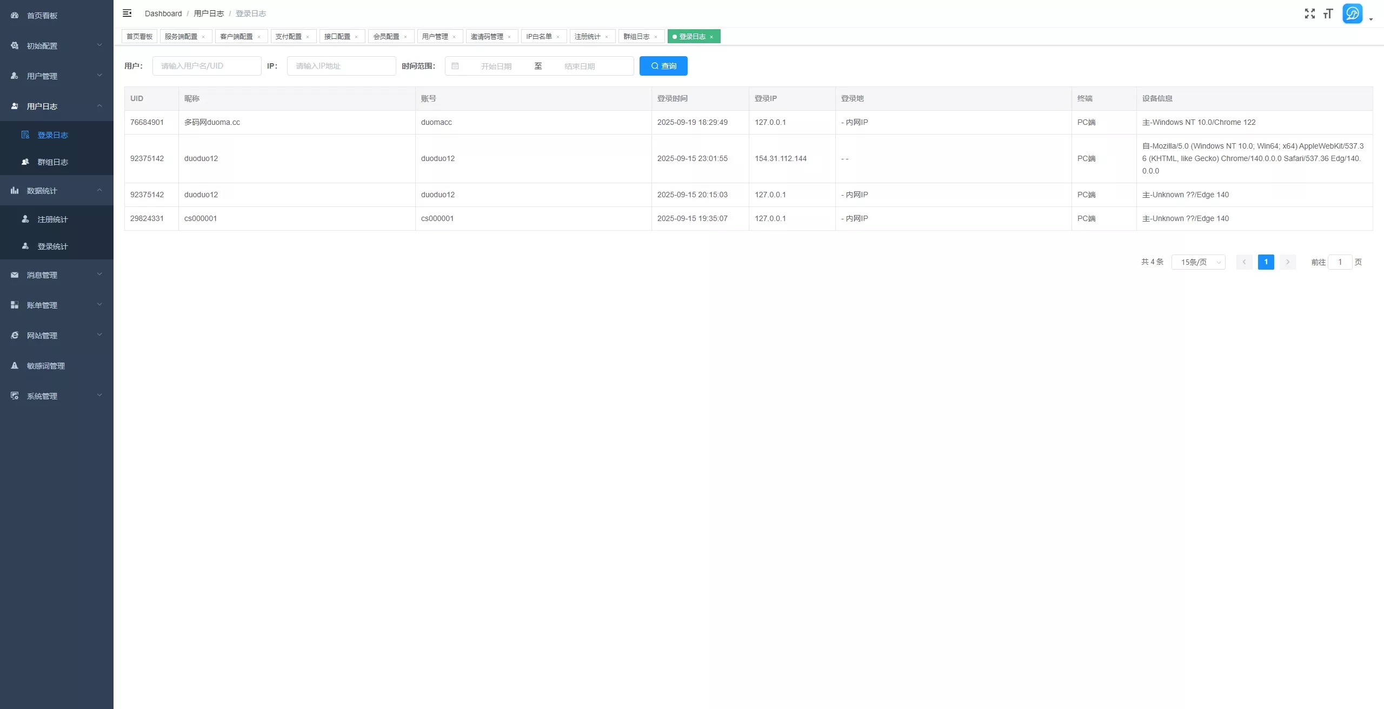Open user avatar menu
Viewport: 1384px width, 709px height.
1352,14
